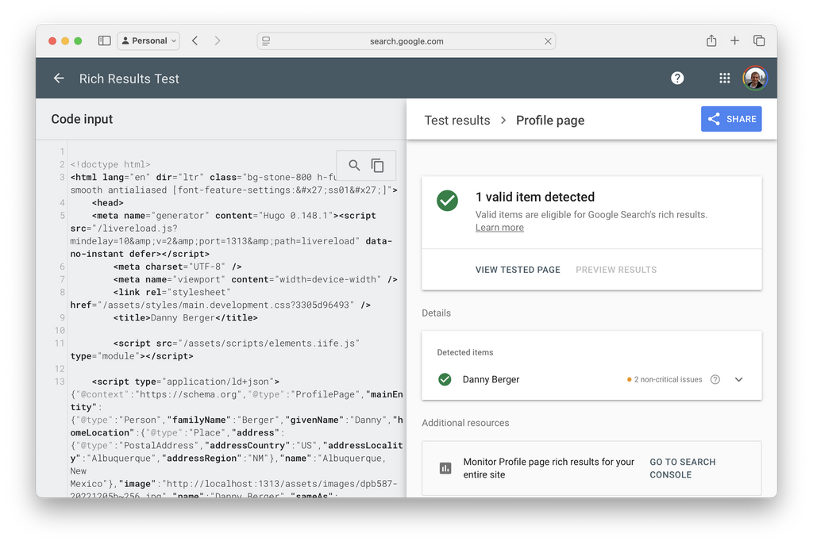Open the help question mark icon
The width and height of the screenshot is (813, 545).
click(677, 78)
